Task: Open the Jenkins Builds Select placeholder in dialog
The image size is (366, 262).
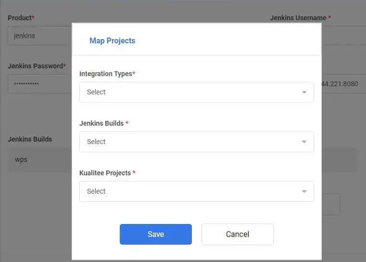Action: click(96, 142)
